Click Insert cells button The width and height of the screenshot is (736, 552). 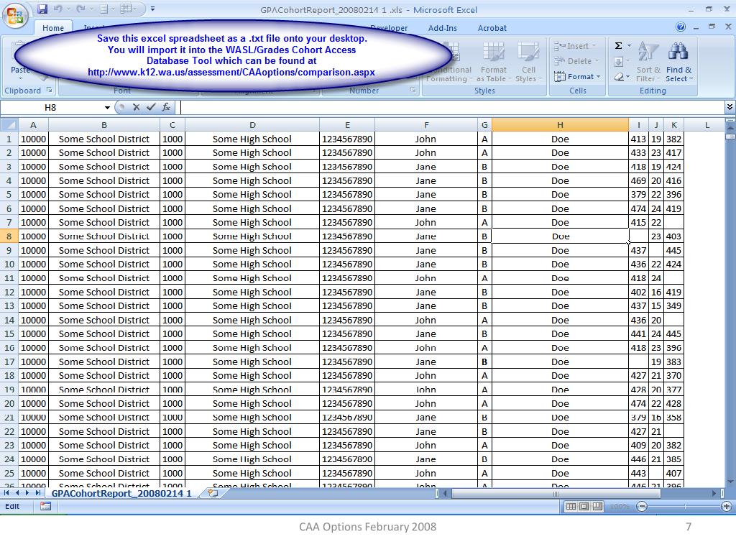tap(574, 46)
